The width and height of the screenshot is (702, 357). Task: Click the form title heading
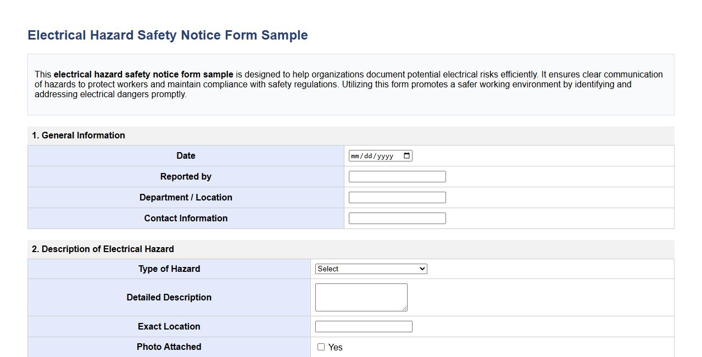168,35
